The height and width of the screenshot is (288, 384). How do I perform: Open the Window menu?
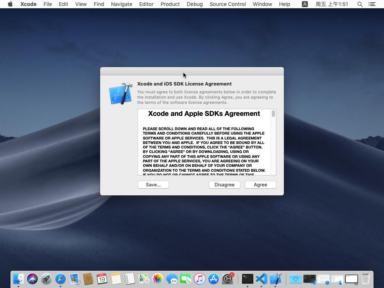pos(262,4)
